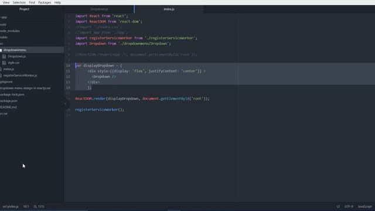The height and width of the screenshot is (211, 375).
Task: Select the src.rar file in the tree
Action: coord(4,113)
